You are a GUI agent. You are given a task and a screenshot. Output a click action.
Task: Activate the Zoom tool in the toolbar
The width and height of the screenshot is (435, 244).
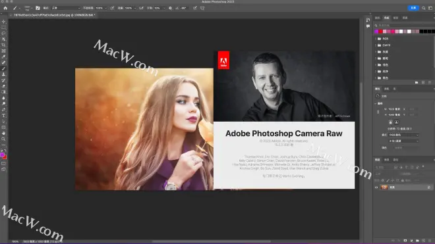tap(3, 139)
